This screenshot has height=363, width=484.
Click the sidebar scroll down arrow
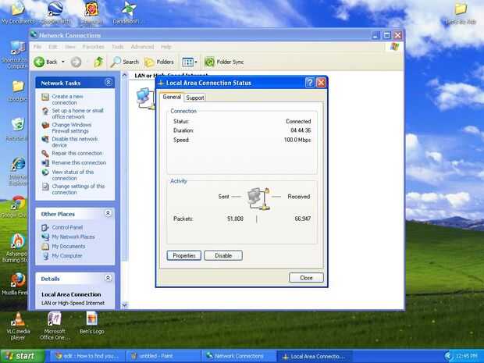[x=124, y=305]
